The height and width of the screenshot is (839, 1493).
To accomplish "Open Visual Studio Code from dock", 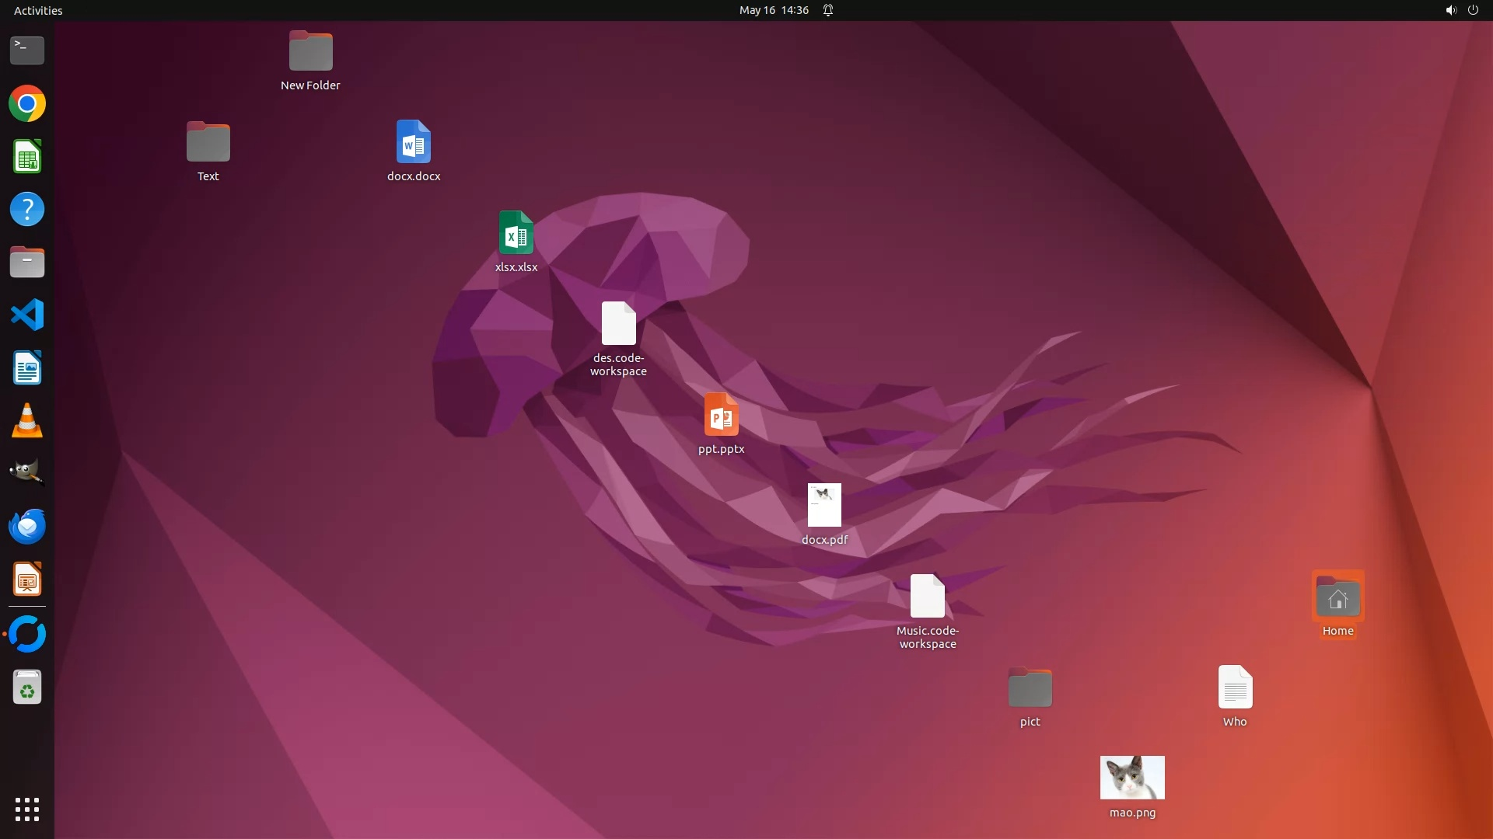I will (x=27, y=315).
